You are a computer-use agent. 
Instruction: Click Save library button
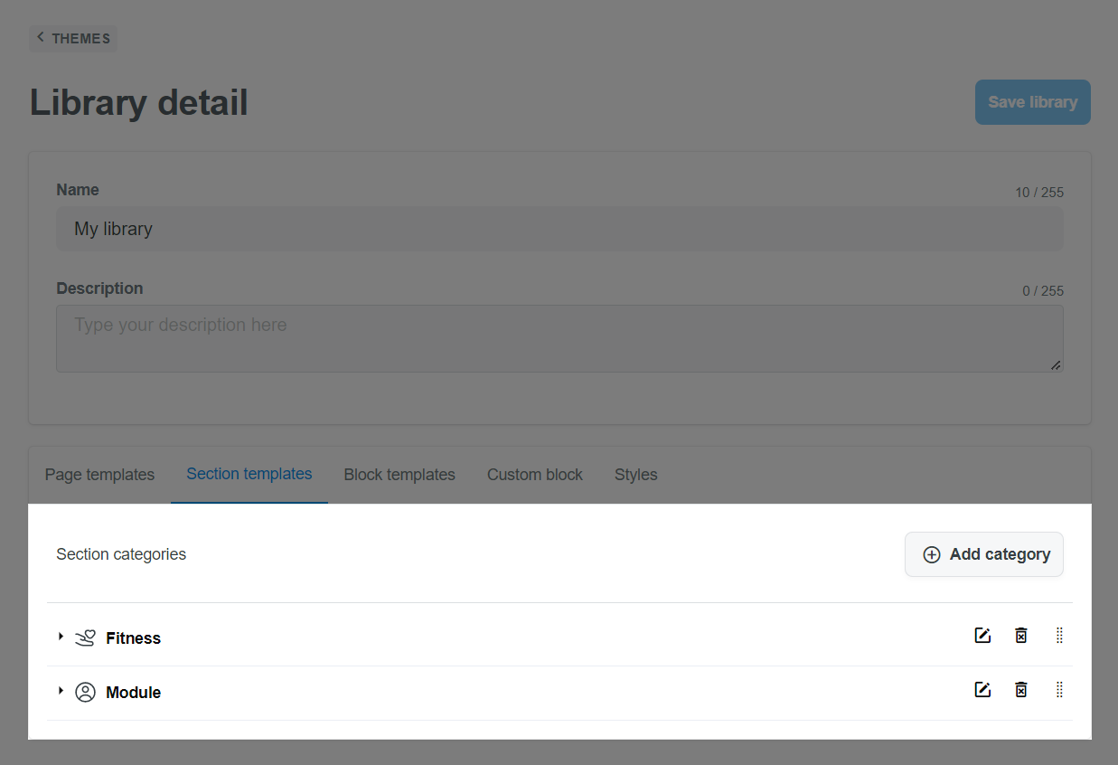pyautogui.click(x=1033, y=102)
